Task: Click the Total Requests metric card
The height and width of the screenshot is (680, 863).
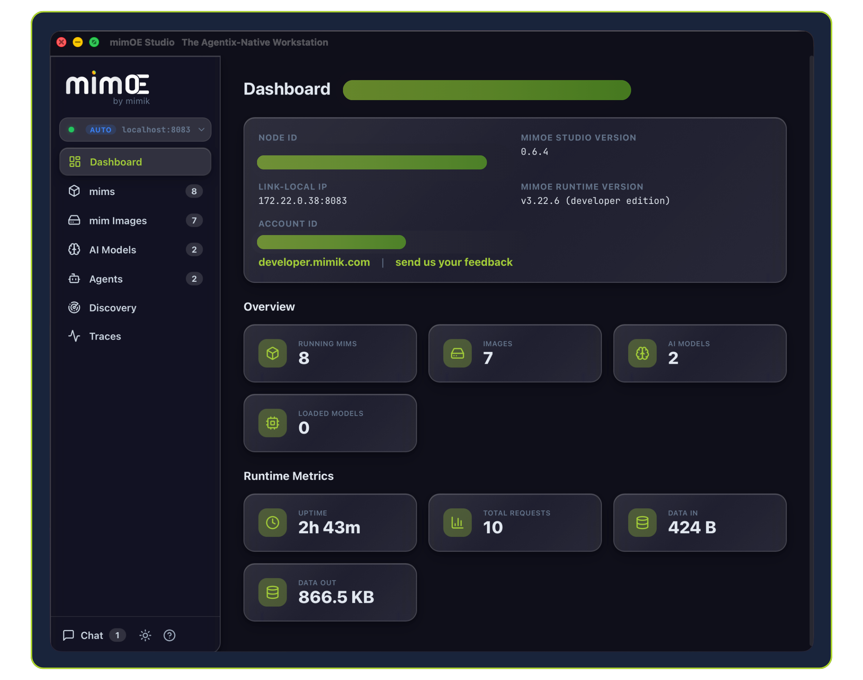Action: pyautogui.click(x=515, y=523)
